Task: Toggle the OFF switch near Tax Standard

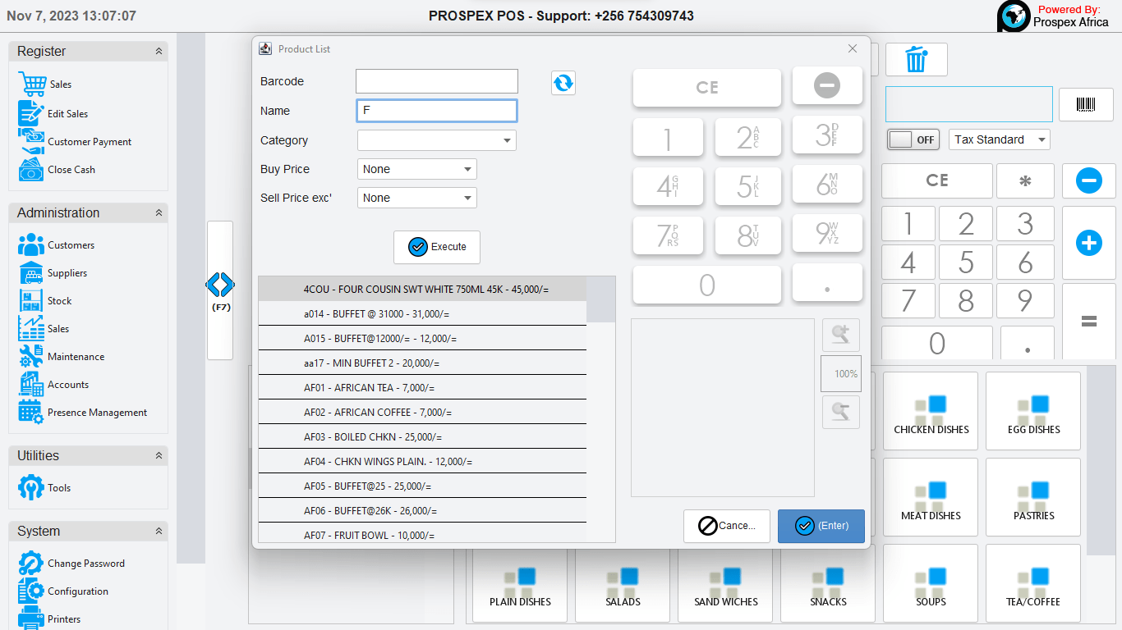Action: point(912,139)
